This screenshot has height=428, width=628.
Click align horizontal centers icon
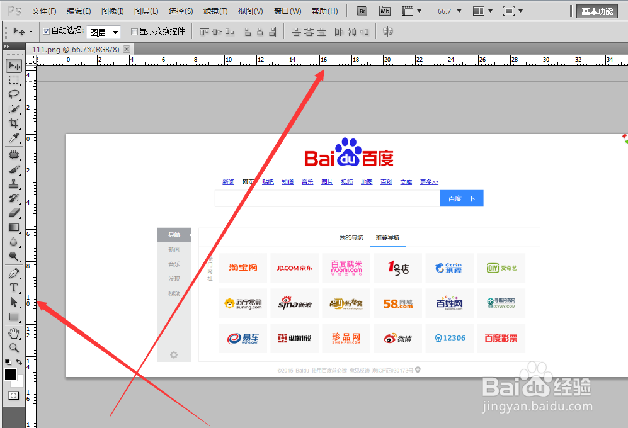coord(260,31)
